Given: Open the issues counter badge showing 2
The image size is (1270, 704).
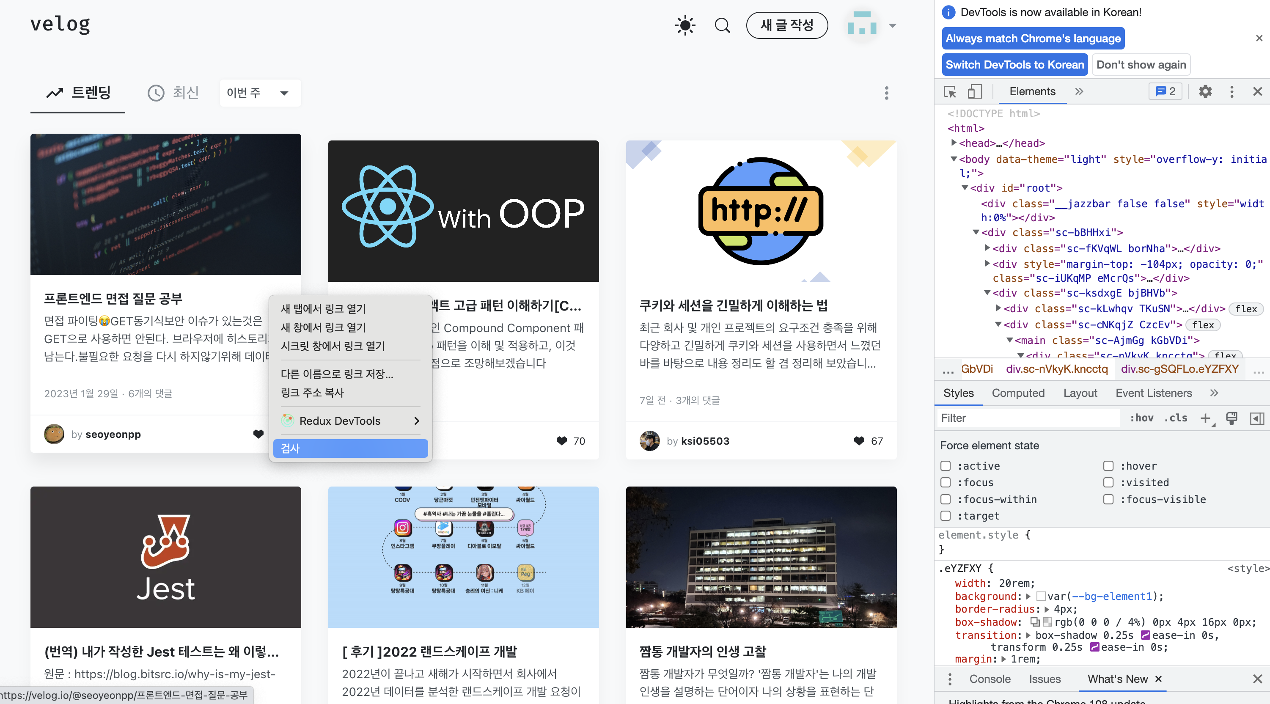Looking at the screenshot, I should pyautogui.click(x=1166, y=92).
